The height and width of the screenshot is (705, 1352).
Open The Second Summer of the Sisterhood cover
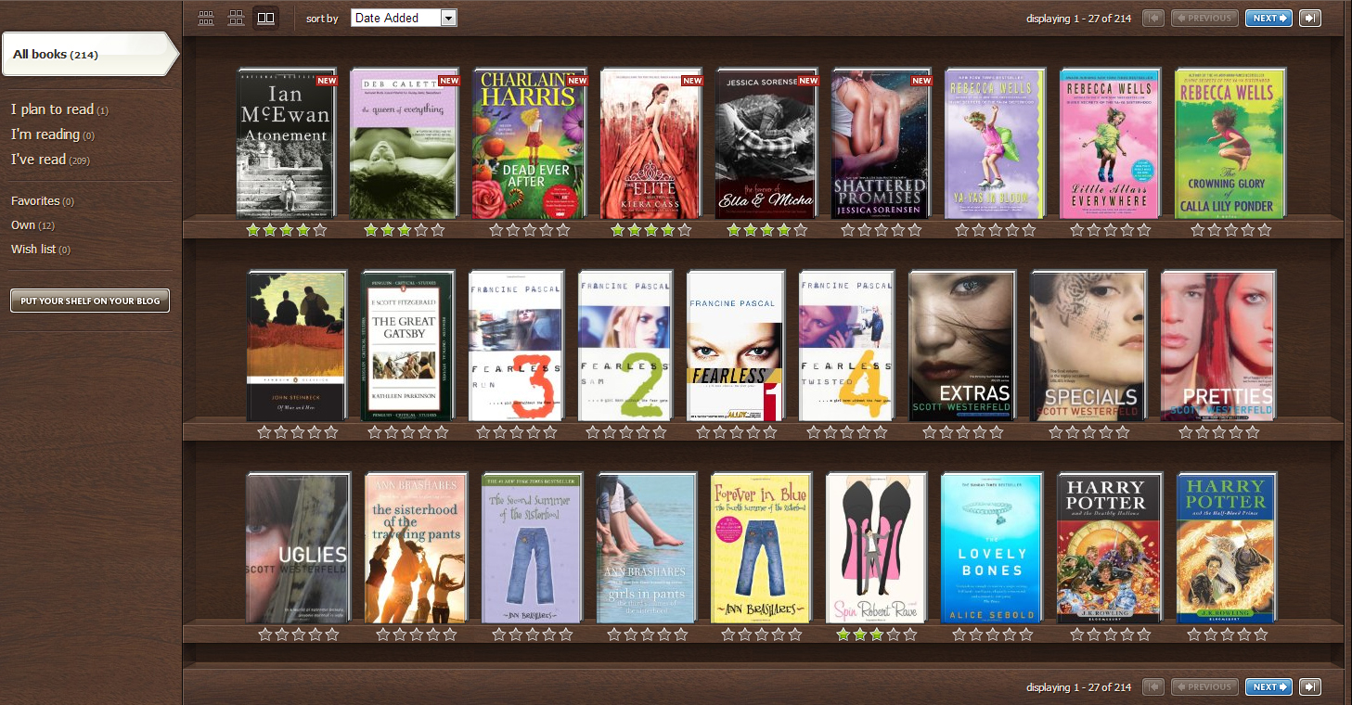[532, 548]
